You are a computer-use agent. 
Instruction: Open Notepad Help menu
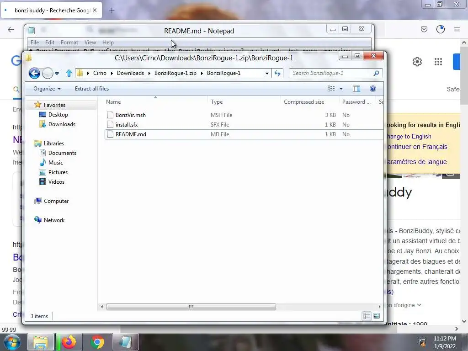coord(108,43)
